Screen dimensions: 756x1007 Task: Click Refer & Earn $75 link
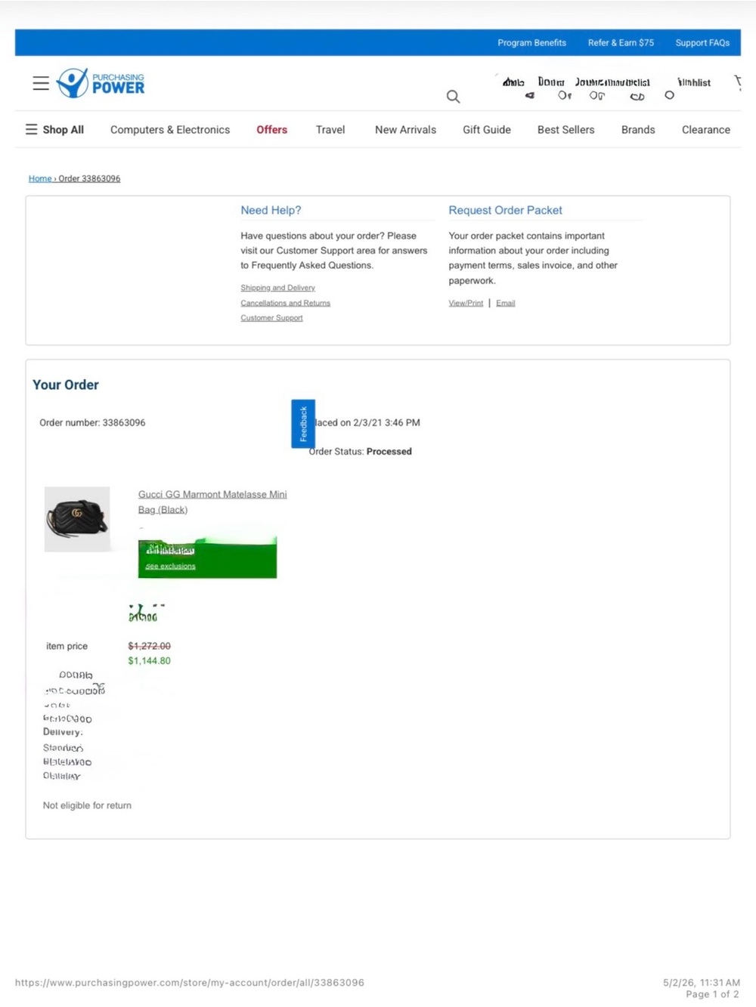pos(621,42)
